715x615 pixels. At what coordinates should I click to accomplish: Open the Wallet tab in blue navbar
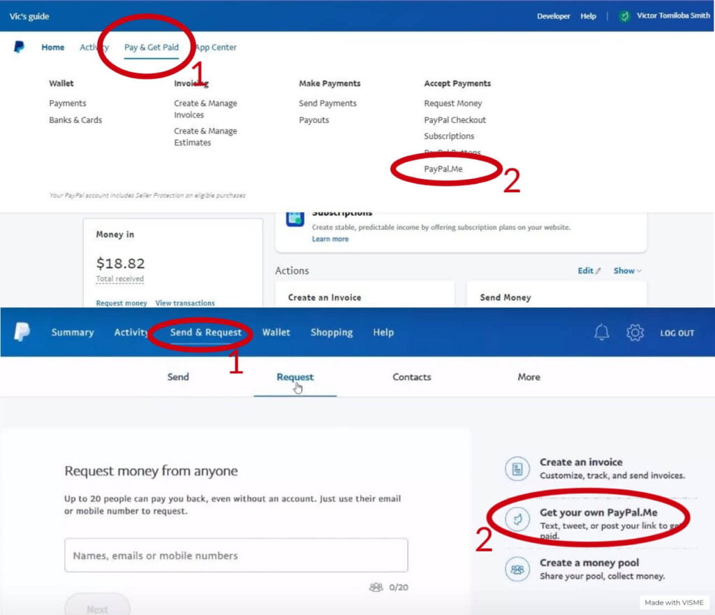(276, 332)
